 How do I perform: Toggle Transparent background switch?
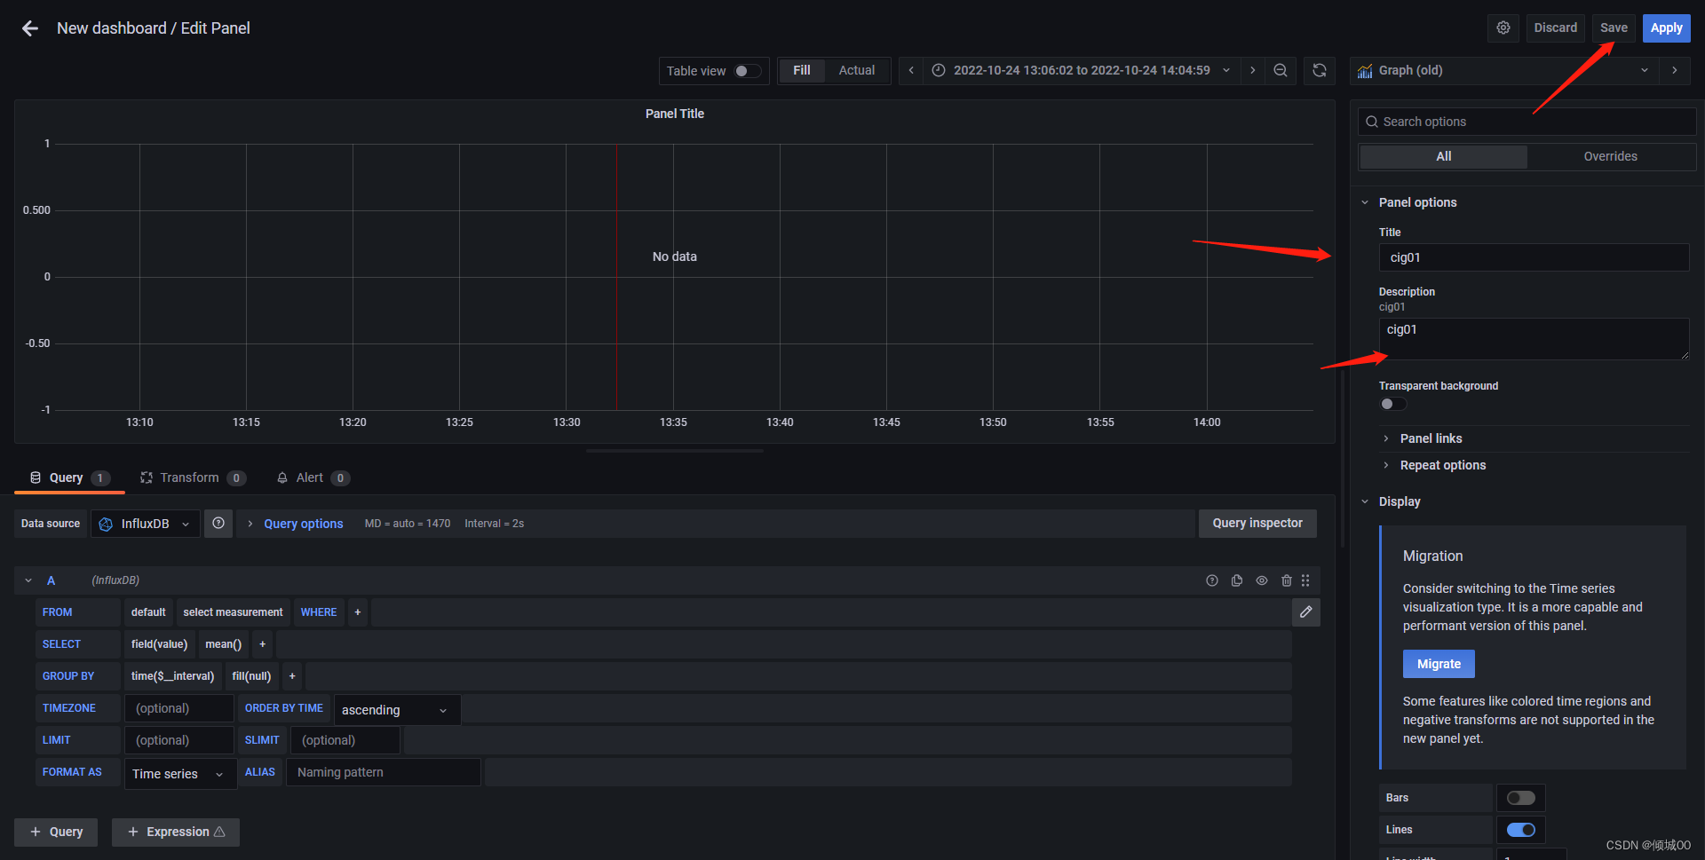[x=1393, y=404]
